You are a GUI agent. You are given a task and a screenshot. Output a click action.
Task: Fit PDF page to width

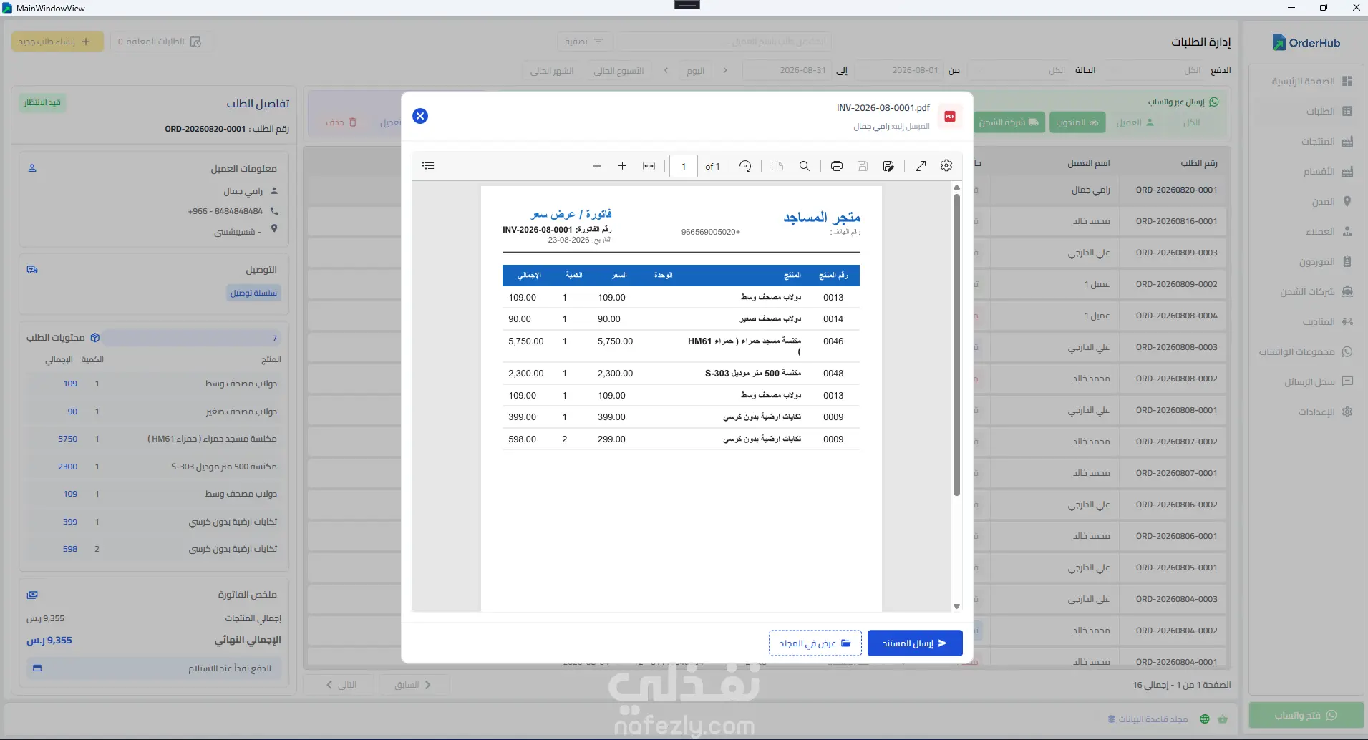tap(649, 166)
